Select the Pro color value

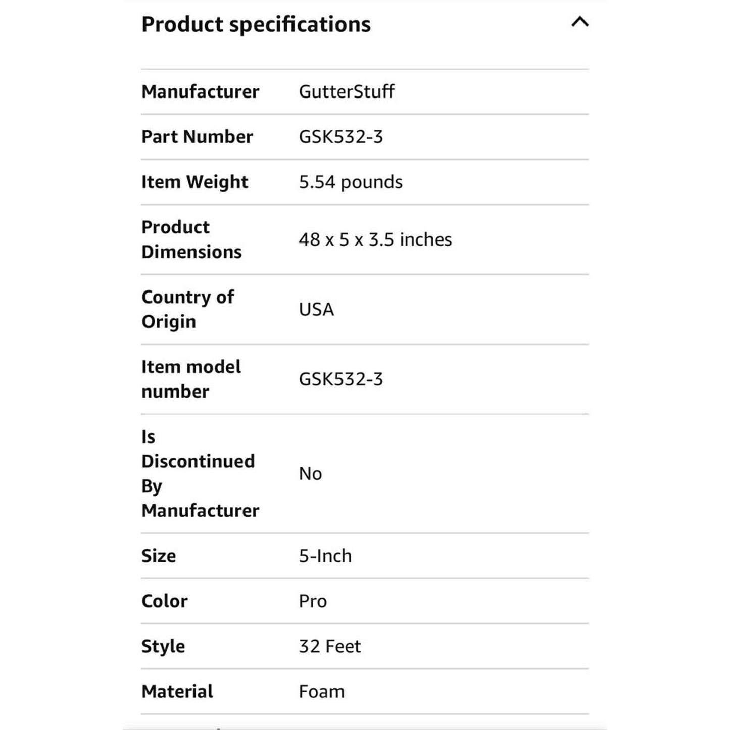click(313, 601)
